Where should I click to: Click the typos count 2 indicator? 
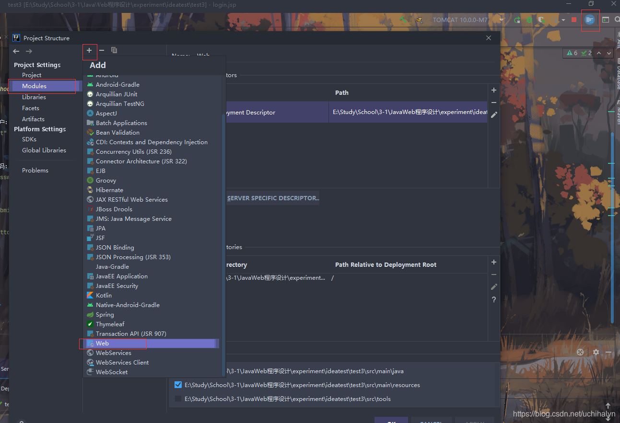[586, 53]
